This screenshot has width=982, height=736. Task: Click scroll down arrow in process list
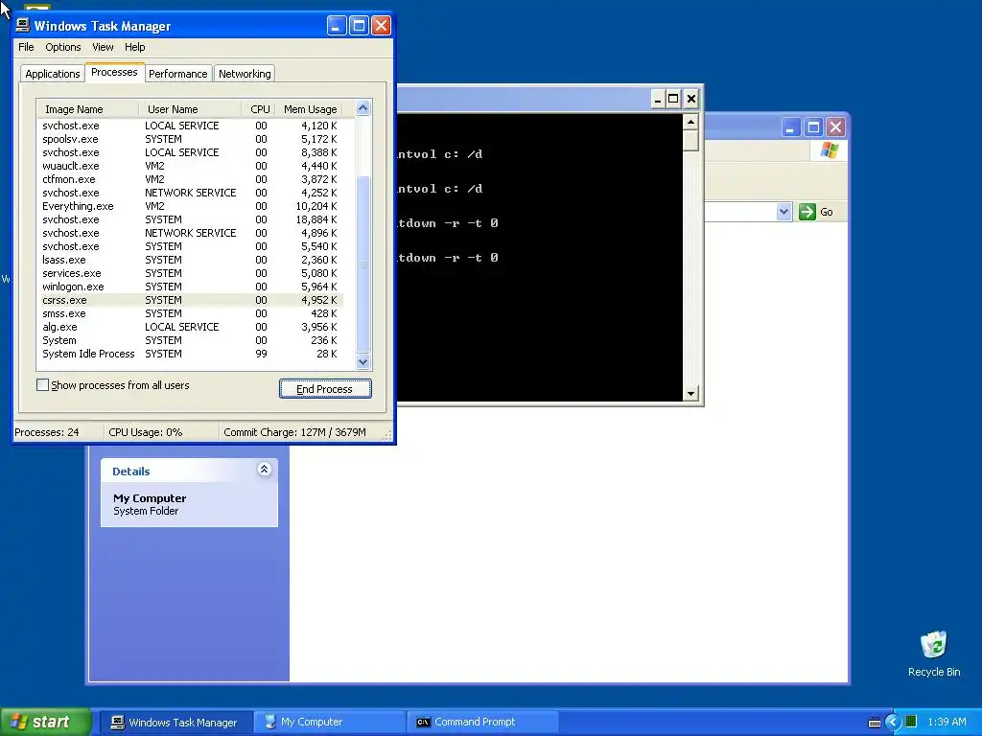pos(362,361)
